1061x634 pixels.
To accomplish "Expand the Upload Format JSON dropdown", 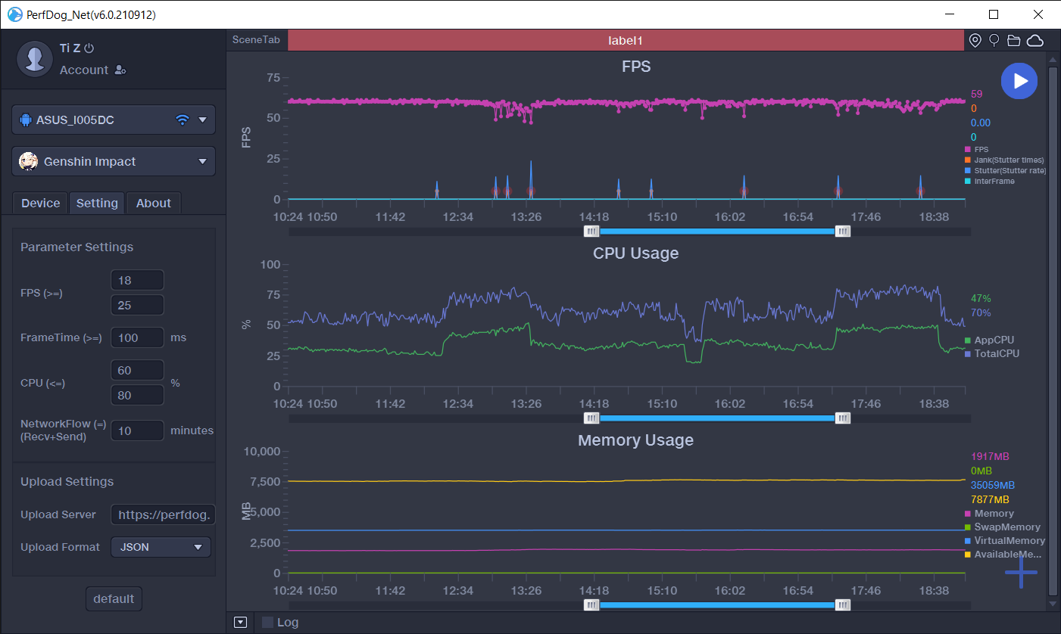I will click(161, 547).
